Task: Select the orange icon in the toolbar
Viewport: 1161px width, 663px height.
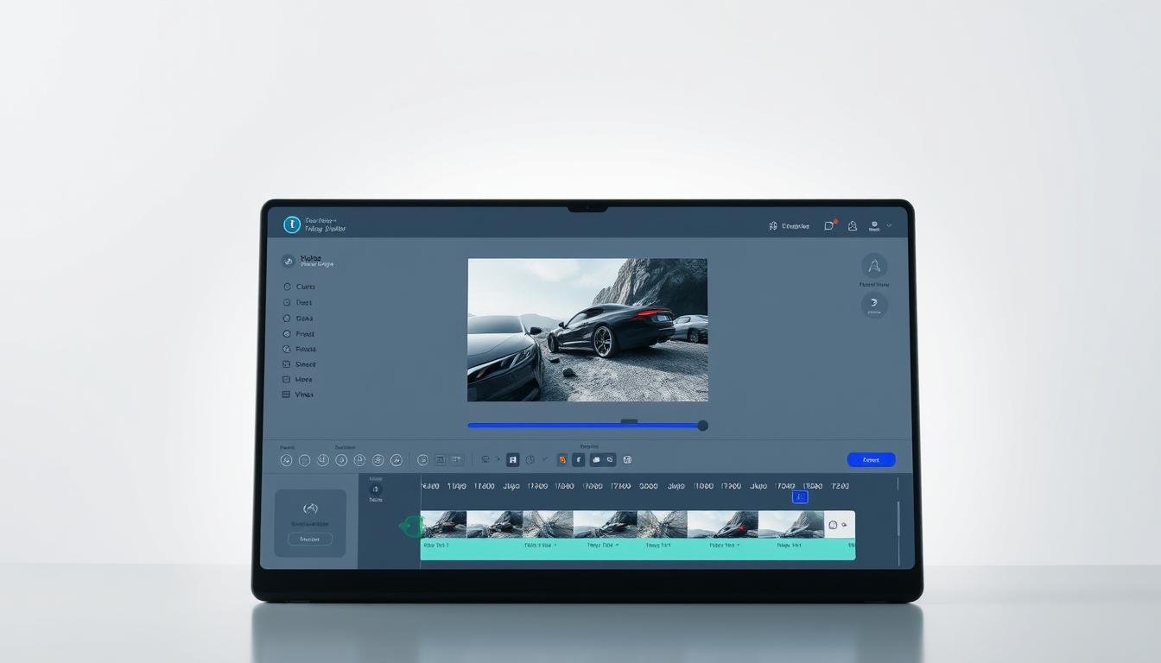Action: point(562,460)
